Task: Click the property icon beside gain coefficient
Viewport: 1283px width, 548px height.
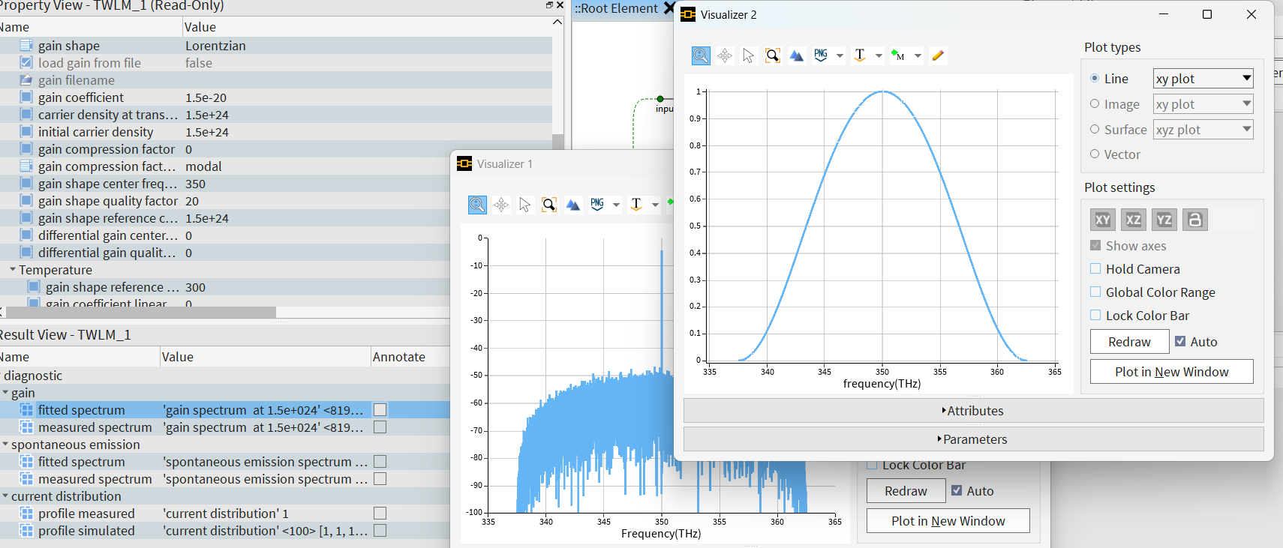Action: (26, 97)
